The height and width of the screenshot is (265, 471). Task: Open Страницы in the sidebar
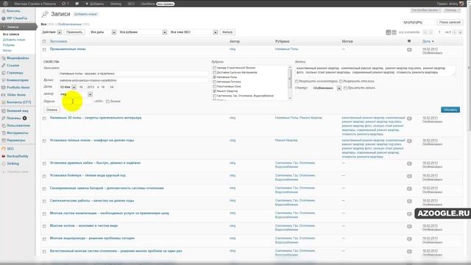point(15,73)
